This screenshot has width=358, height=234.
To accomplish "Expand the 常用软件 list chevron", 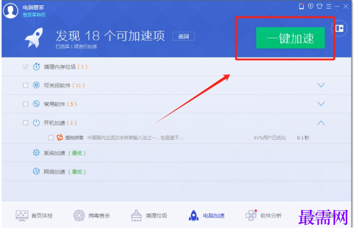I will click(x=321, y=104).
